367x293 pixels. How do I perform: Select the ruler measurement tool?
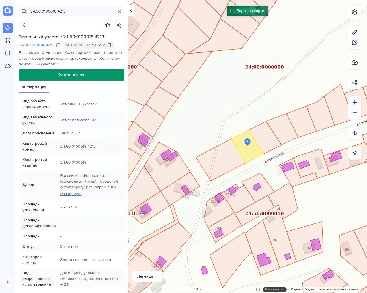click(355, 32)
